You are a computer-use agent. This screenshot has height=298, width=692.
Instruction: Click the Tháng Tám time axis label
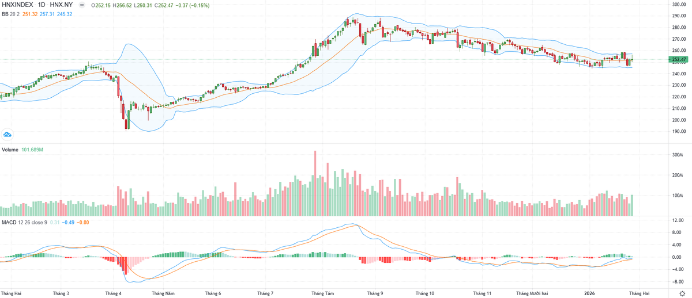pyautogui.click(x=322, y=293)
